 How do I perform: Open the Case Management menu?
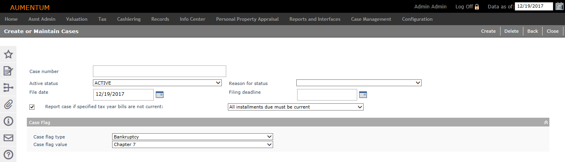(371, 19)
